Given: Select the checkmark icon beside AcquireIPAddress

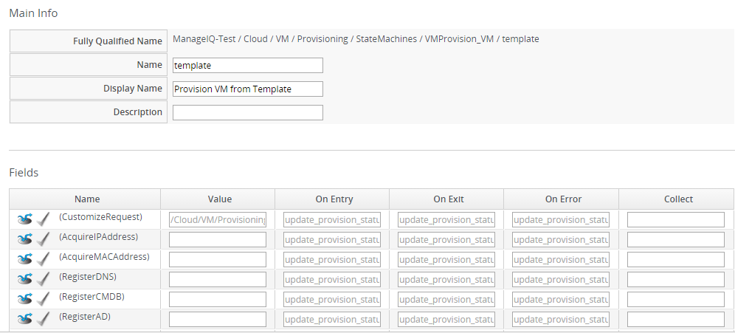Looking at the screenshot, I should coord(43,239).
